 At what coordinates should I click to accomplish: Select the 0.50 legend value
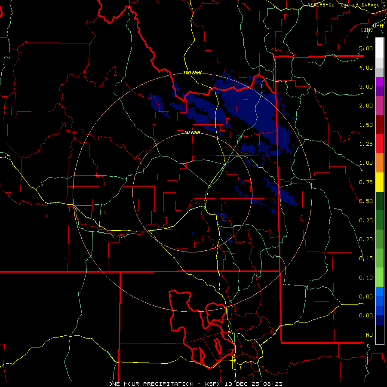pos(366,201)
